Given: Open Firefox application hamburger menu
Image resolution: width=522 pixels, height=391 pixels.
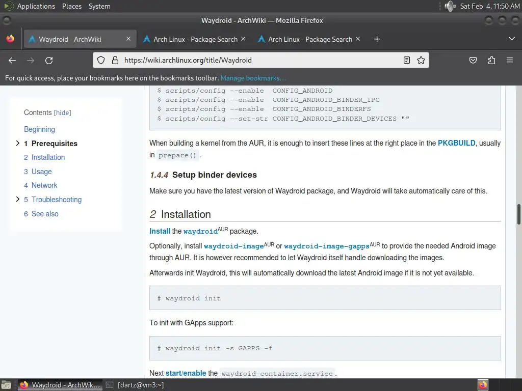Looking at the screenshot, I should (510, 60).
